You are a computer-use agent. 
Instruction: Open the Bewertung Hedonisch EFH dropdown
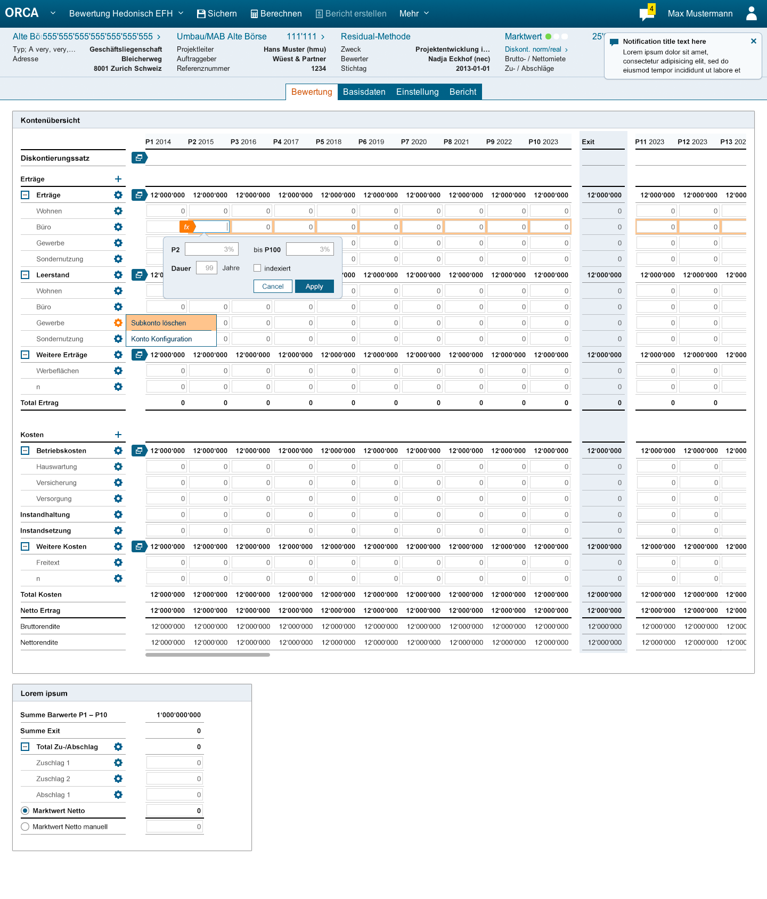pyautogui.click(x=126, y=13)
